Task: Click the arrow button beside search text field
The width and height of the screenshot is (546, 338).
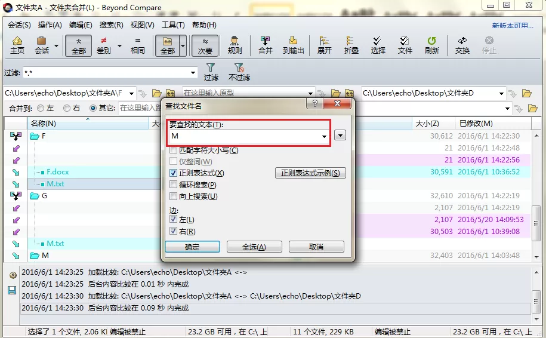Action: pos(340,135)
